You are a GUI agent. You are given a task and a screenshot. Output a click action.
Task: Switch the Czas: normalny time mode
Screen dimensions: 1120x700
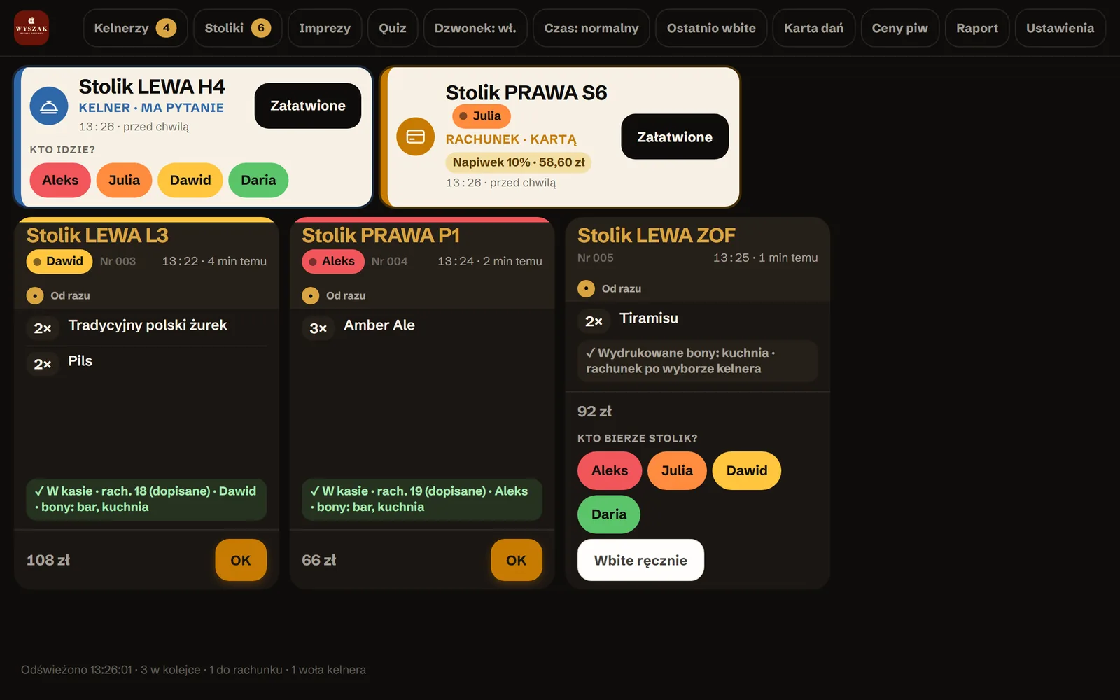tap(591, 28)
